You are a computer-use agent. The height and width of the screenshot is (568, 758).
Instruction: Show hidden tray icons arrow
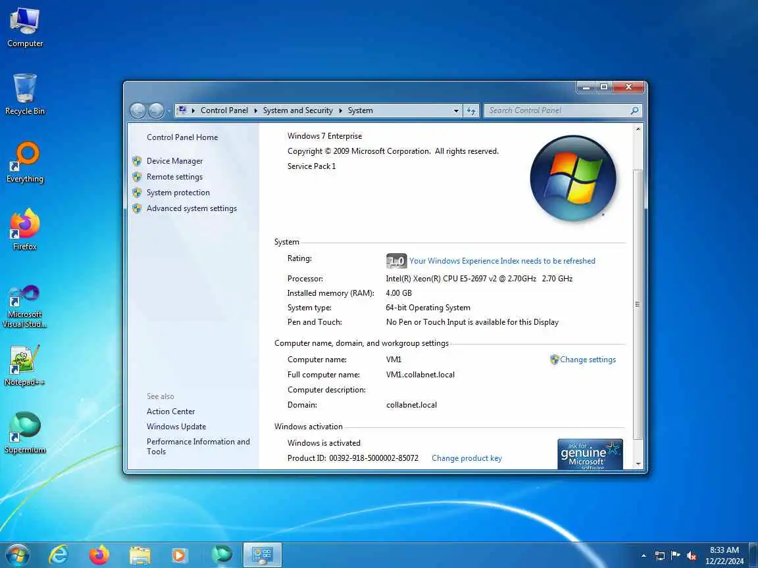pos(644,556)
